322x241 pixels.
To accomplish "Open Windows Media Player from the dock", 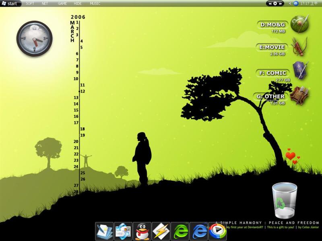I will pyautogui.click(x=218, y=231).
